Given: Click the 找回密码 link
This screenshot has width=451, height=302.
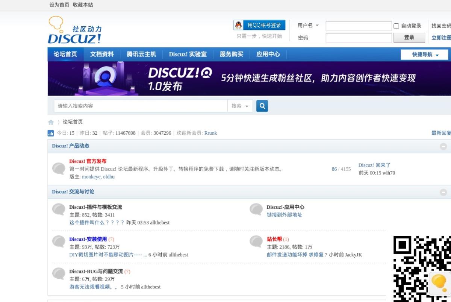Looking at the screenshot, I should [x=441, y=26].
